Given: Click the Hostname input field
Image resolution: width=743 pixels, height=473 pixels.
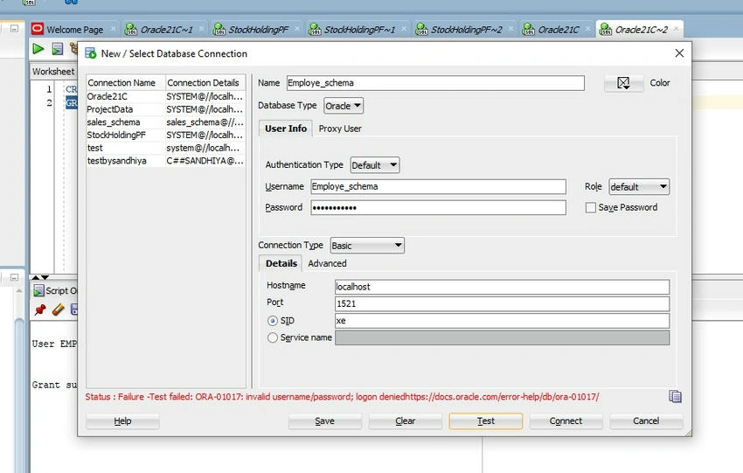Looking at the screenshot, I should 502,287.
